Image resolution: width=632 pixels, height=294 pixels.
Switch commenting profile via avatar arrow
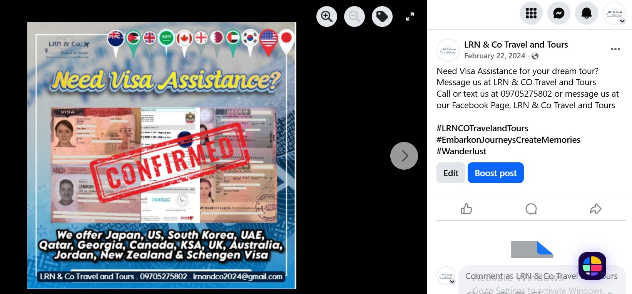click(452, 282)
